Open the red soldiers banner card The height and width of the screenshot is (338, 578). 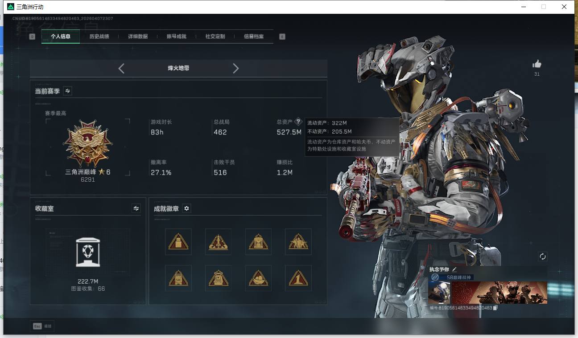[x=500, y=293]
